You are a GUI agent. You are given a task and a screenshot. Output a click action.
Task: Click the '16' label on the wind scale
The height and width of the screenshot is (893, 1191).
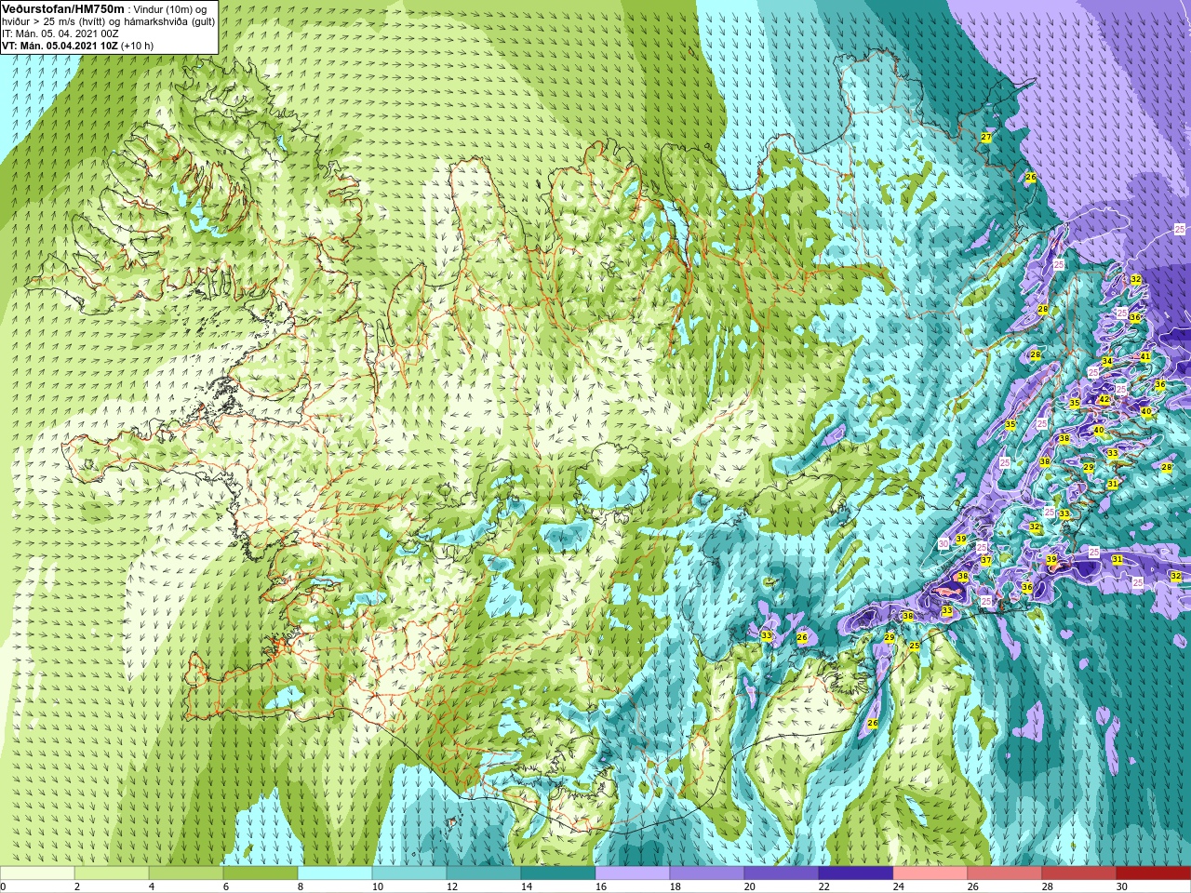pos(601,886)
